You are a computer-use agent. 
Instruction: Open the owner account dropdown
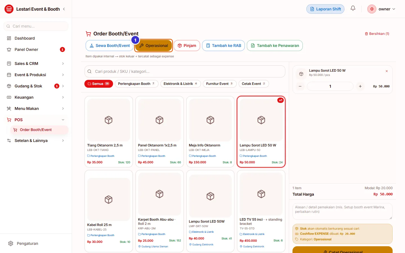coord(382,9)
